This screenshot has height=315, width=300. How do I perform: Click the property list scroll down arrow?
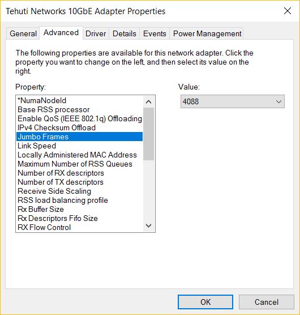click(148, 225)
